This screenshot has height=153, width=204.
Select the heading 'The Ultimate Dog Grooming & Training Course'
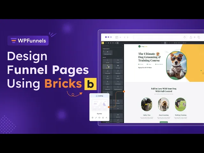[x=149, y=57]
